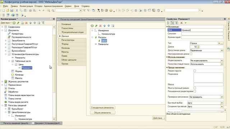230x129 pixels.
Task: Open the Создание при вводе dropdown
Action: point(222,106)
